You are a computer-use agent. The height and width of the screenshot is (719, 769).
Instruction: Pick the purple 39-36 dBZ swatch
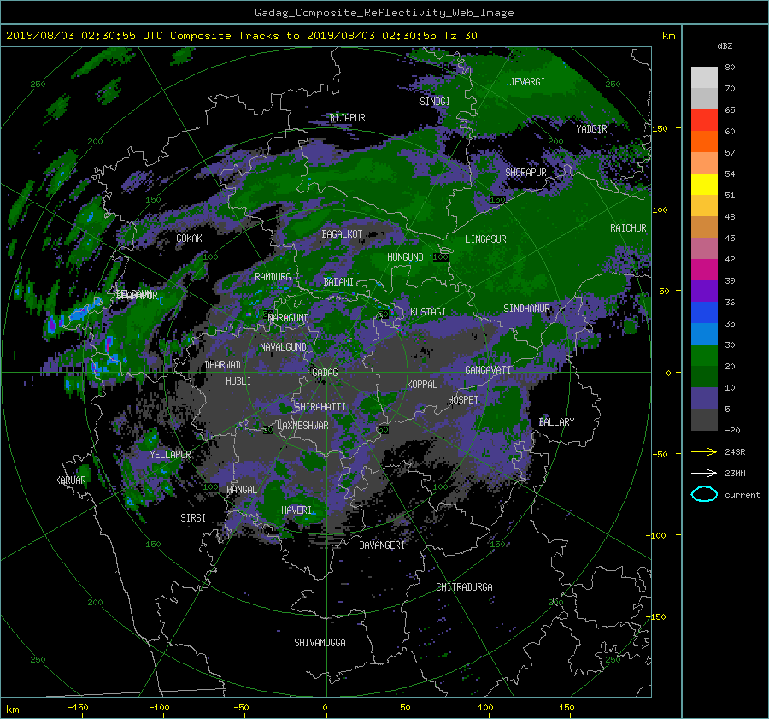pos(704,292)
